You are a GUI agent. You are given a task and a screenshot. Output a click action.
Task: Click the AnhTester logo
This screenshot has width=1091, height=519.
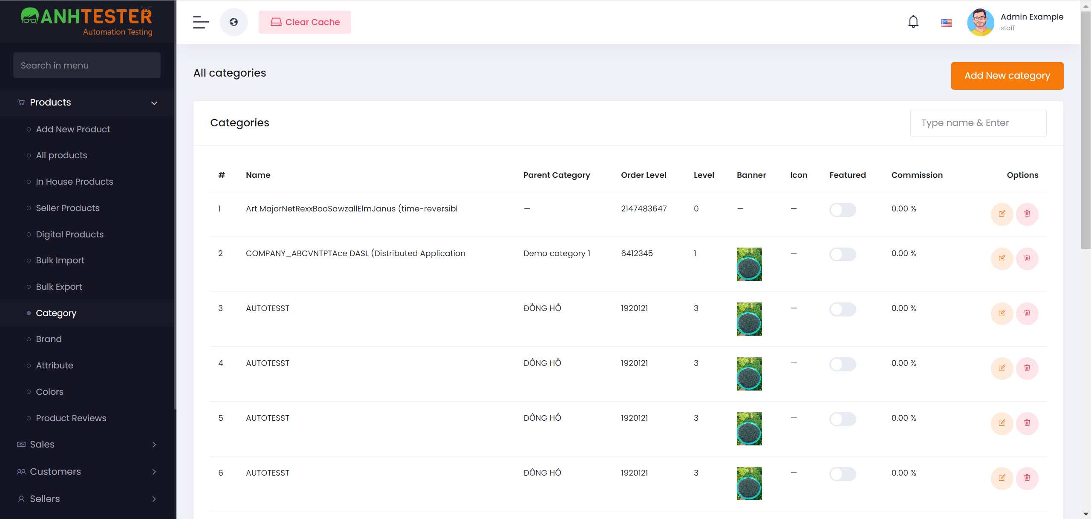[87, 21]
